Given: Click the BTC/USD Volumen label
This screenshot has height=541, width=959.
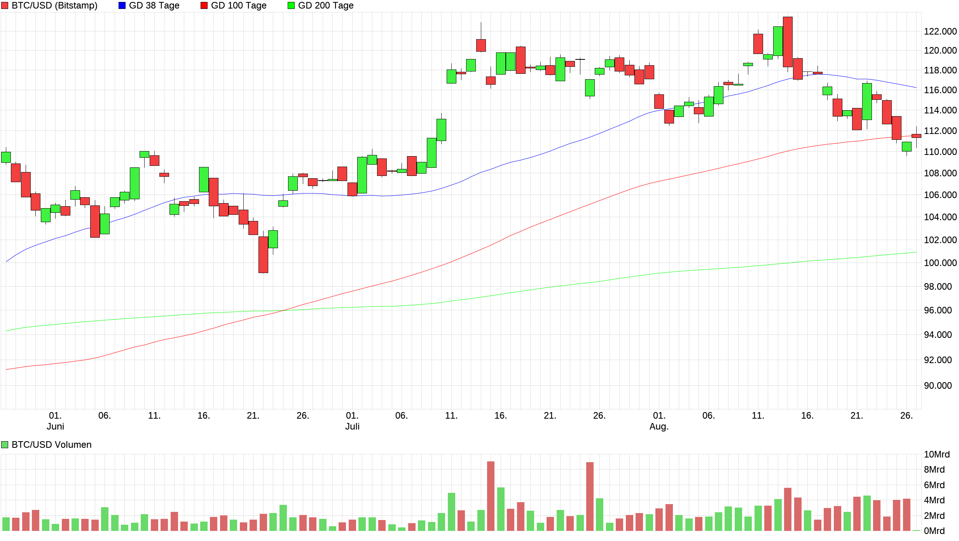Looking at the screenshot, I should click(52, 445).
